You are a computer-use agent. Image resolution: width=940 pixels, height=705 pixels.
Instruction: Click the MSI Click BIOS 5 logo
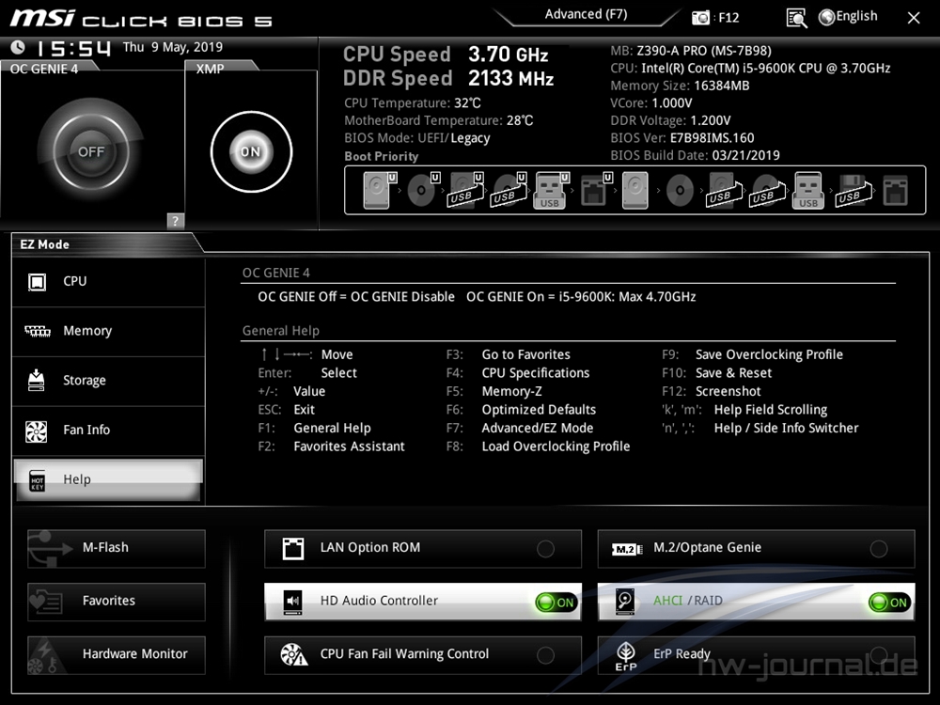[142, 19]
